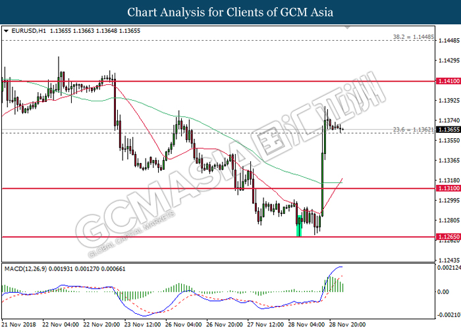Click the '23.6 = 1.13621' Fibonacci label

click(x=414, y=129)
